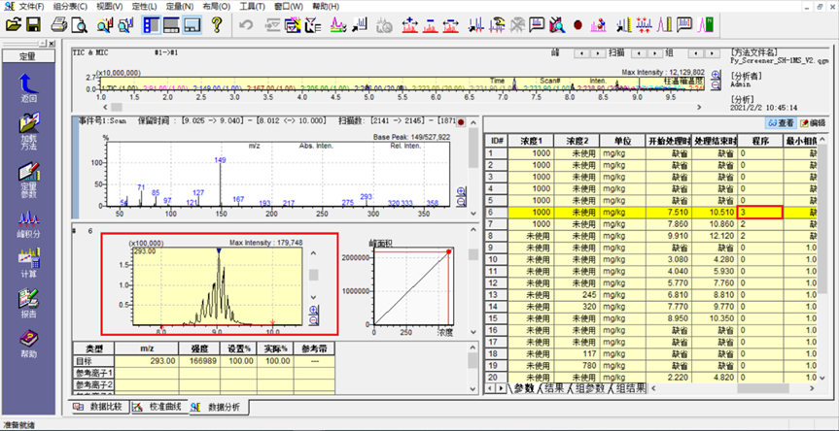Viewport: 839px width, 431px height.
Task: Click the Save floppy disk icon
Action: coord(34,23)
